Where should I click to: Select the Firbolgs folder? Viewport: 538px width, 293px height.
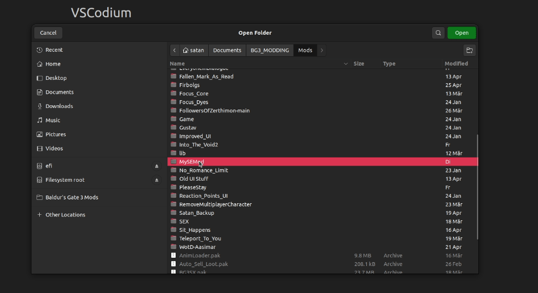[x=323, y=85]
